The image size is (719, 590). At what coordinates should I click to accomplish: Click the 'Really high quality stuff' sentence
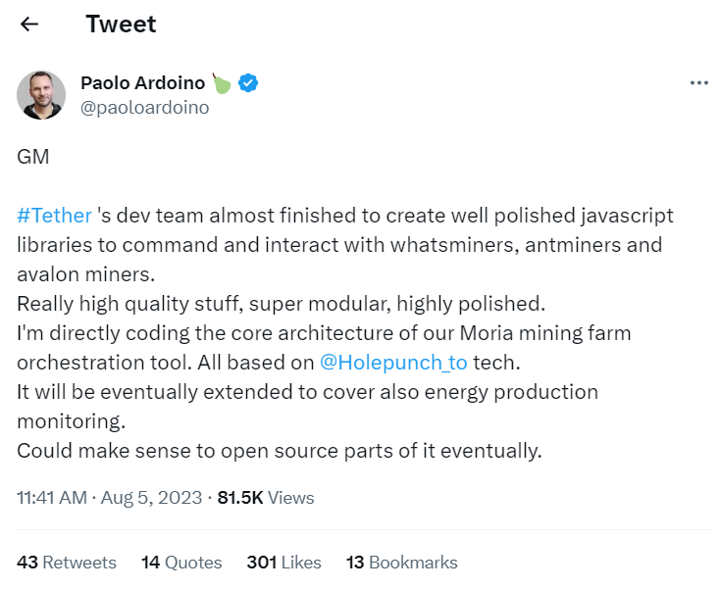pos(282,304)
